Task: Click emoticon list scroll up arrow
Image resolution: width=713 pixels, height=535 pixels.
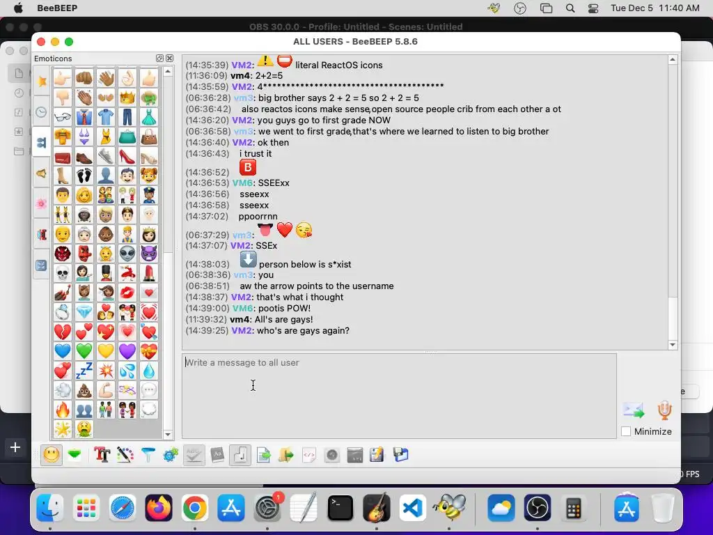Action: pyautogui.click(x=168, y=72)
